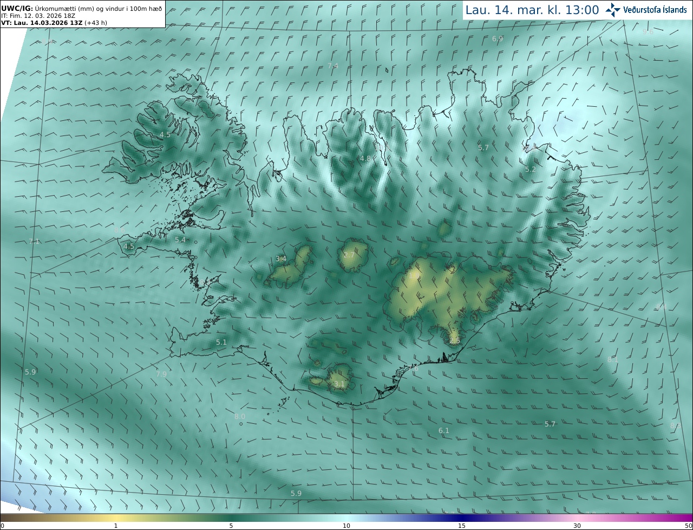Click the 0 tick on the colour scale
The height and width of the screenshot is (530, 693).
[x=2, y=526]
